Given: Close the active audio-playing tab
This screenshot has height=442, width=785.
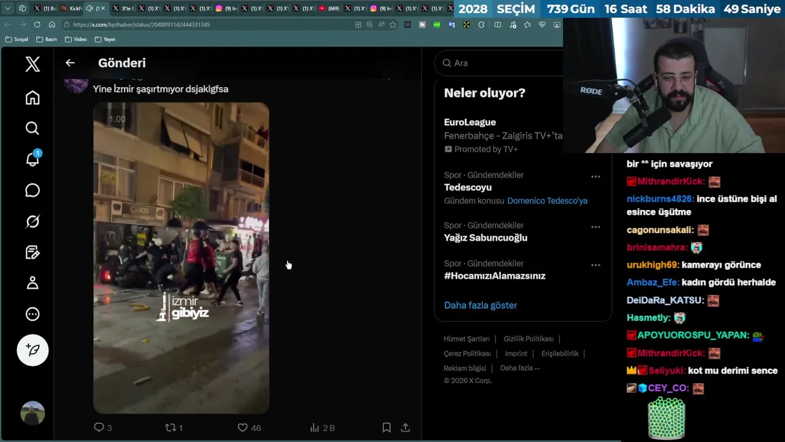Looking at the screenshot, I should click(x=103, y=9).
